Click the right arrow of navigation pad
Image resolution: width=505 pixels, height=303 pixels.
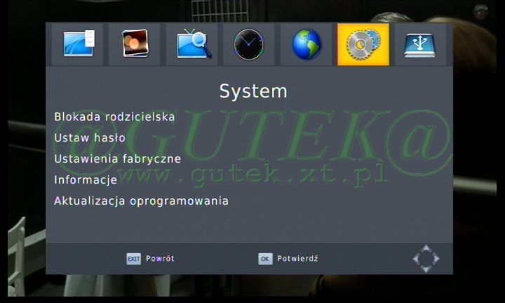436,259
